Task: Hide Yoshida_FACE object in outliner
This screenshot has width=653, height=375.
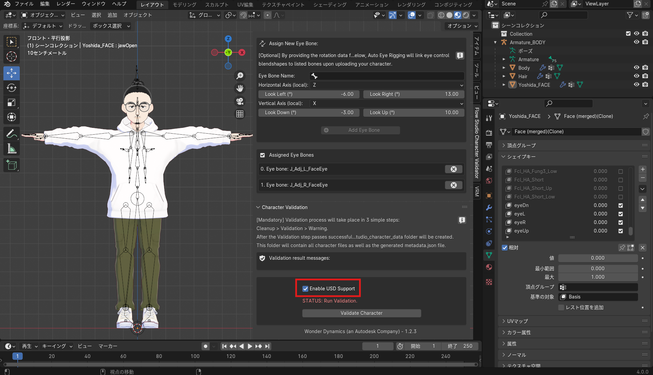Action: (636, 85)
